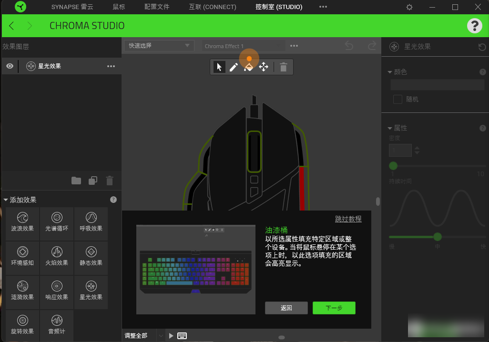This screenshot has width=489, height=342.
Task: Click the tutorial keyboard preview thumbnail
Action: (196, 269)
